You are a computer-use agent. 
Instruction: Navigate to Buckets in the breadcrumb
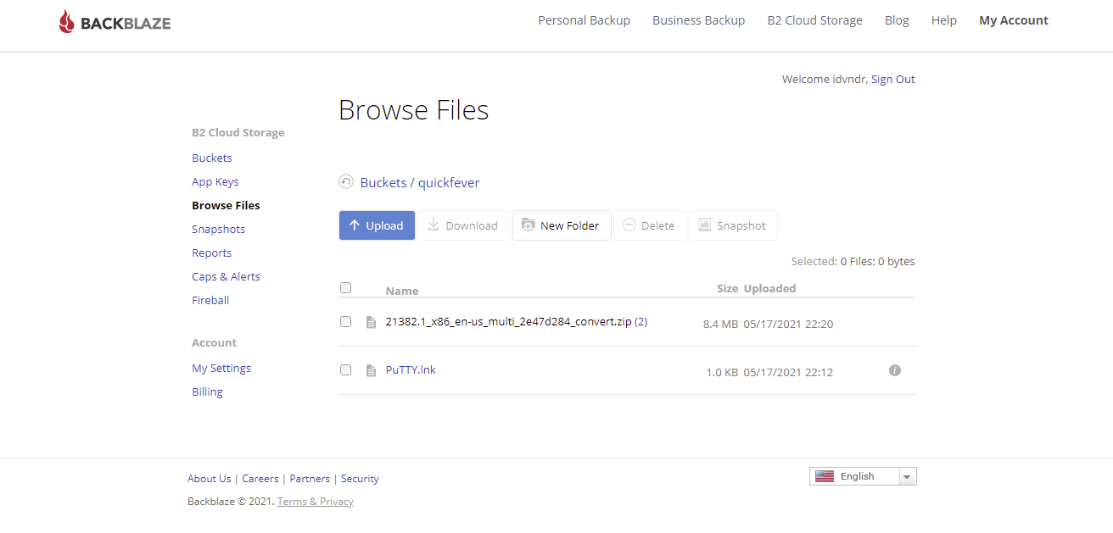pyautogui.click(x=383, y=182)
